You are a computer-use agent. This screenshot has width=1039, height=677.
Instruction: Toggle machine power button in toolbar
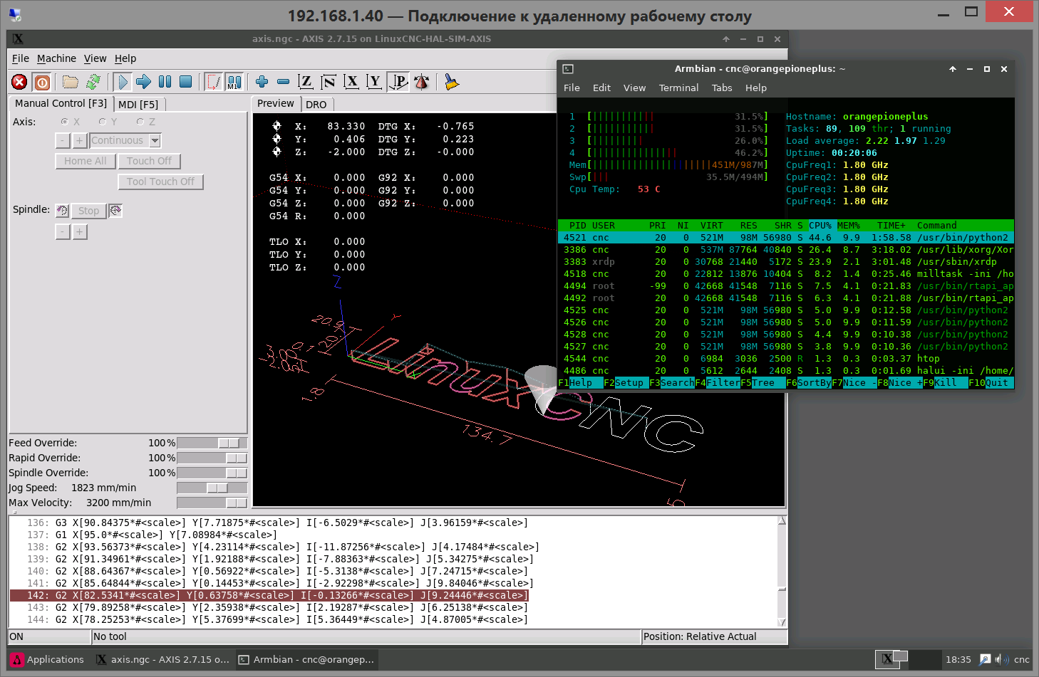click(42, 83)
